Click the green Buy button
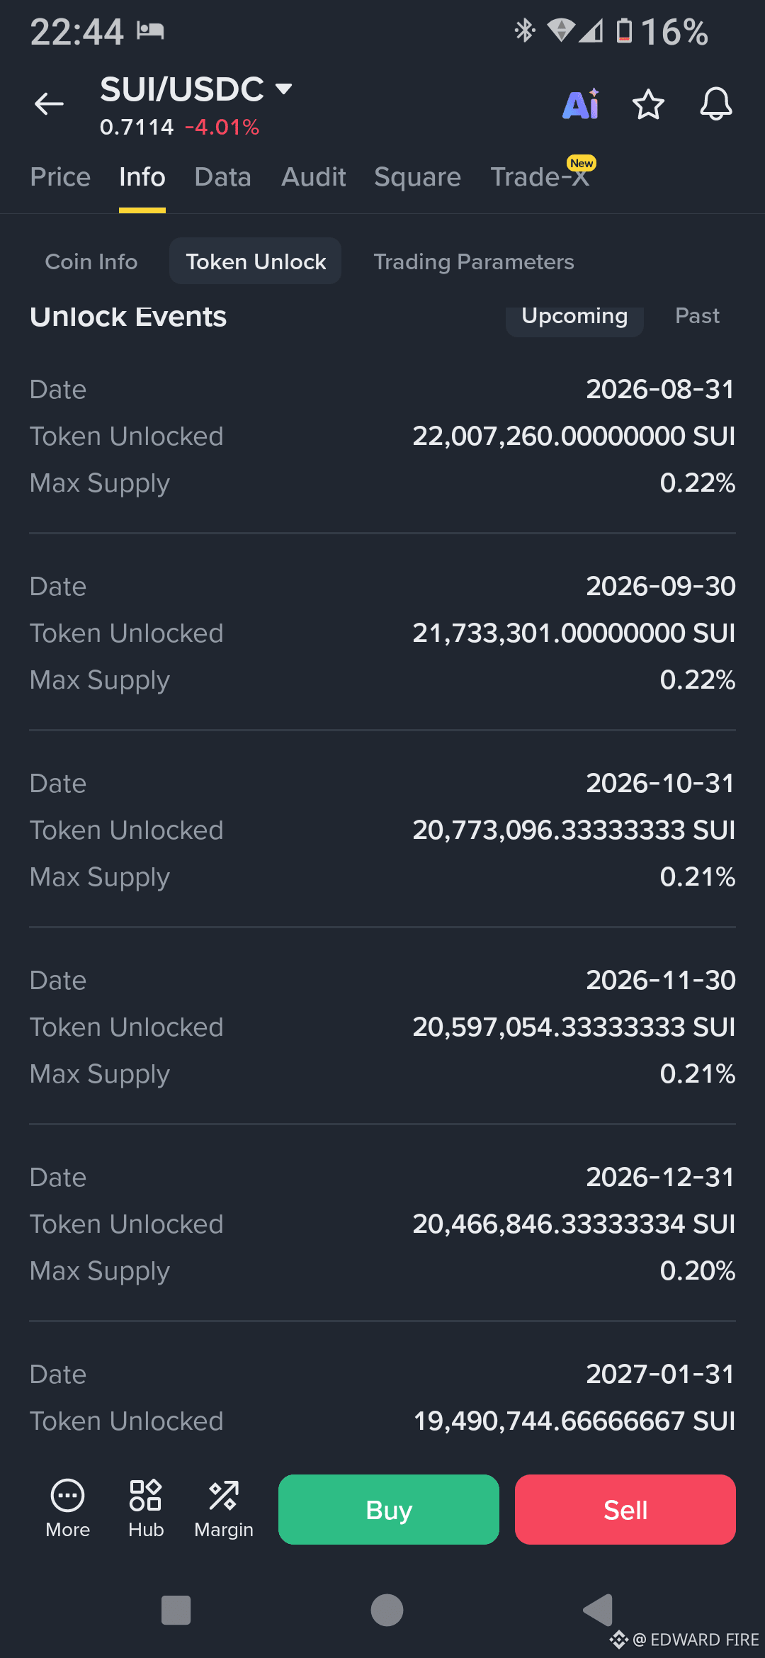765x1658 pixels. click(x=389, y=1509)
